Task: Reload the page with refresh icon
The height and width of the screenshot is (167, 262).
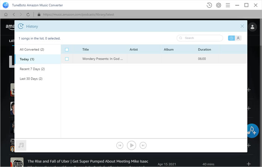Action: click(x=28, y=15)
